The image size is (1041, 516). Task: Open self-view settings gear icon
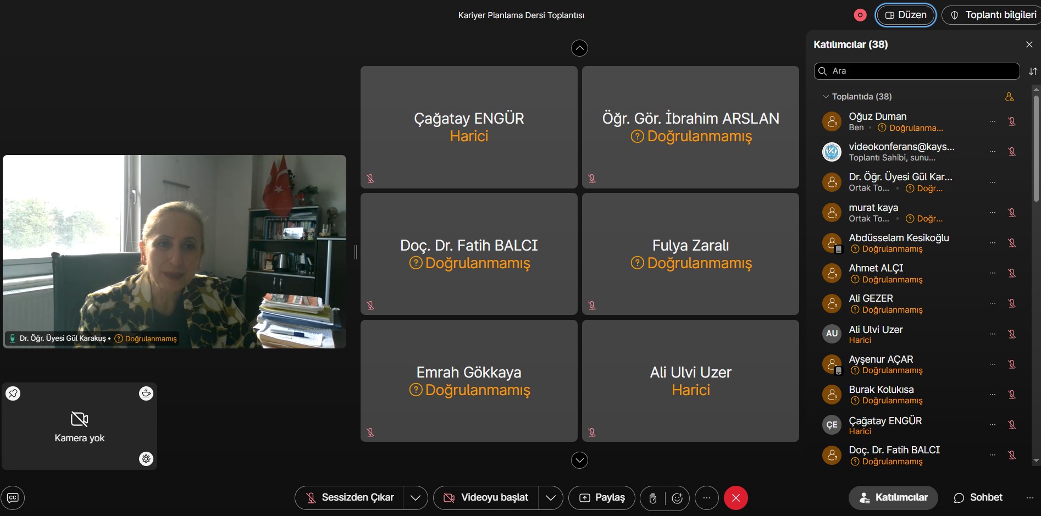146,459
